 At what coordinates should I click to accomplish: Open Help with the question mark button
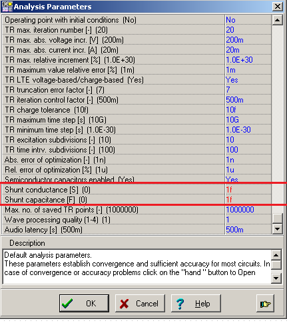pyautogui.click(x=196, y=304)
